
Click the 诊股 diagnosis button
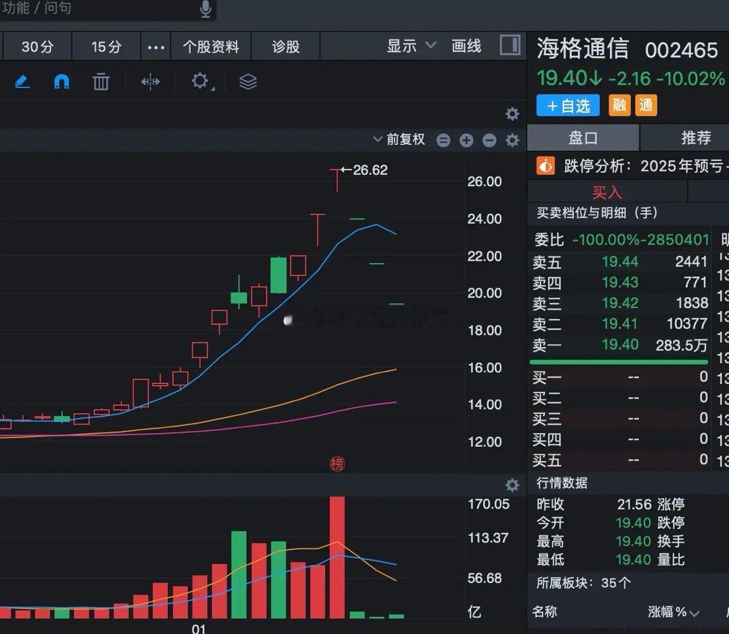pyautogui.click(x=286, y=46)
